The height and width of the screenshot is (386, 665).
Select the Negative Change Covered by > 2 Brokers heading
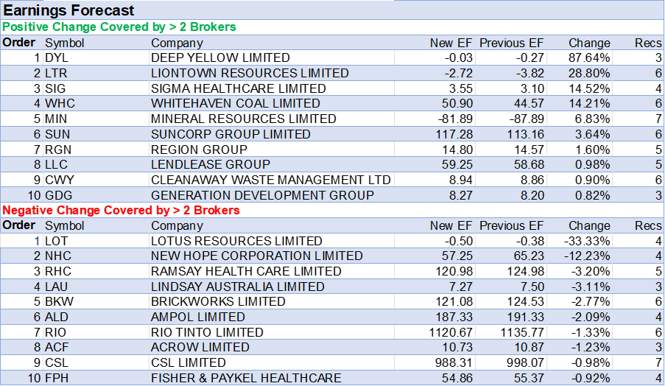122,211
